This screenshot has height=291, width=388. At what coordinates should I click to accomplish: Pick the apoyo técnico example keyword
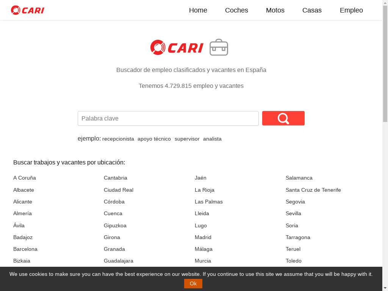[x=154, y=139]
